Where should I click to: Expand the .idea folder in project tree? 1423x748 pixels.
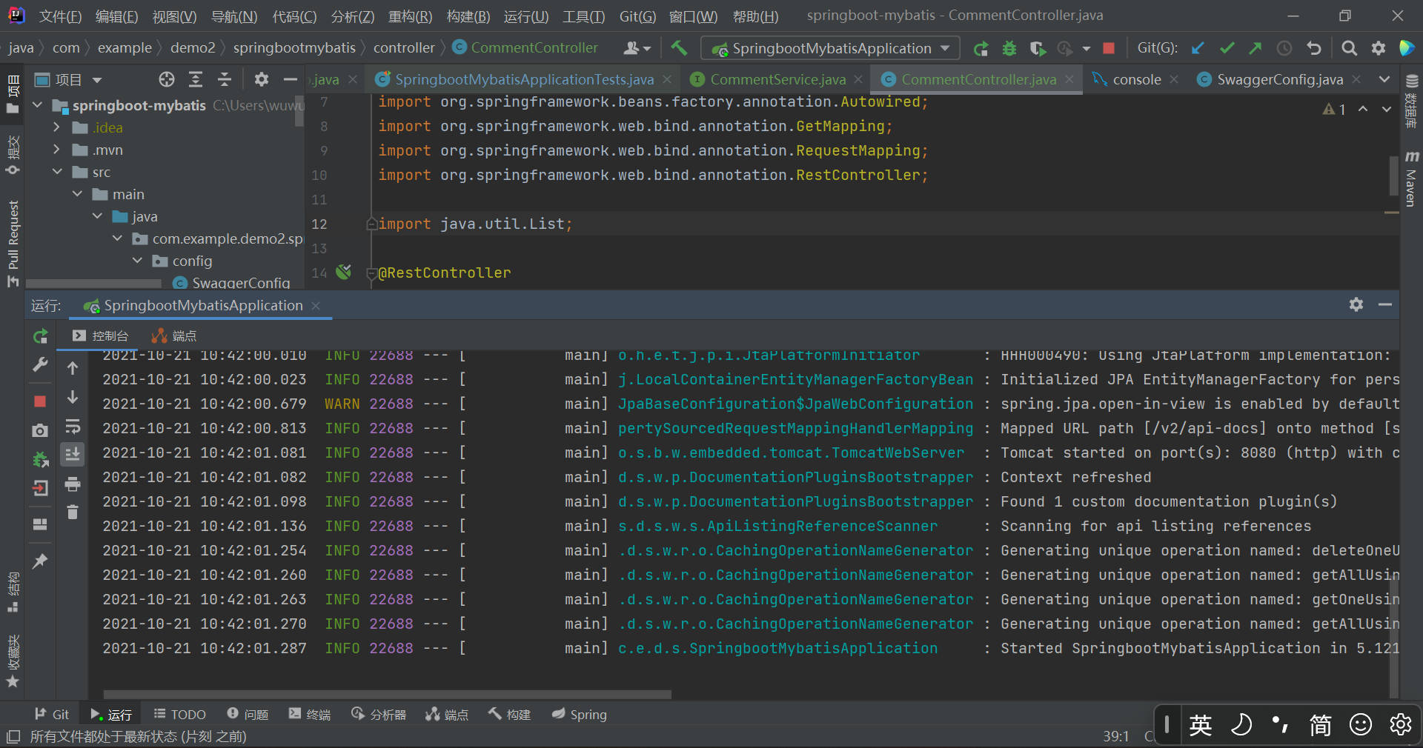click(57, 127)
